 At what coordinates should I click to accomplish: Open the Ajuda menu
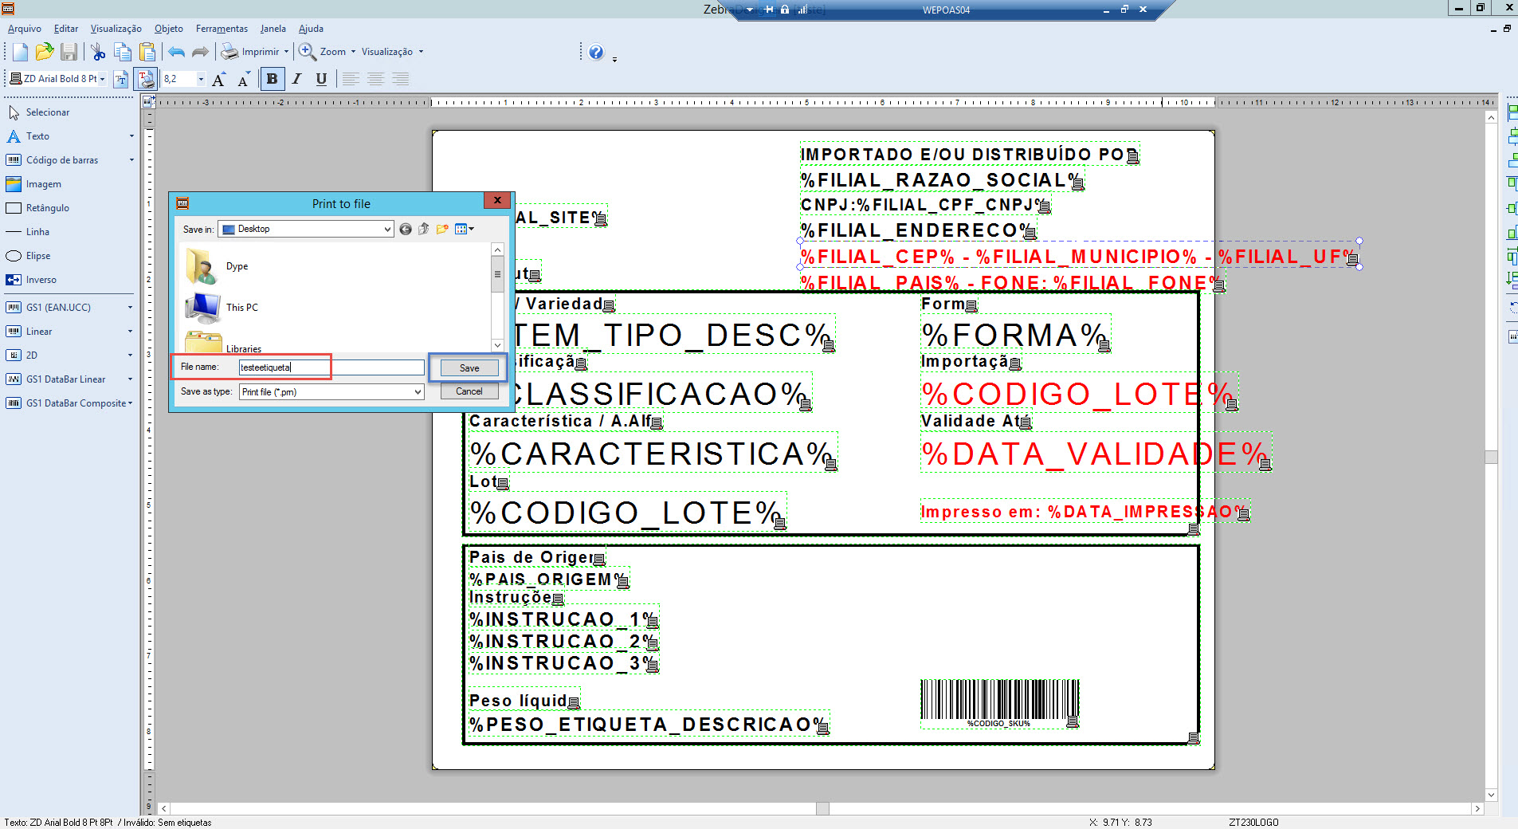point(311,29)
